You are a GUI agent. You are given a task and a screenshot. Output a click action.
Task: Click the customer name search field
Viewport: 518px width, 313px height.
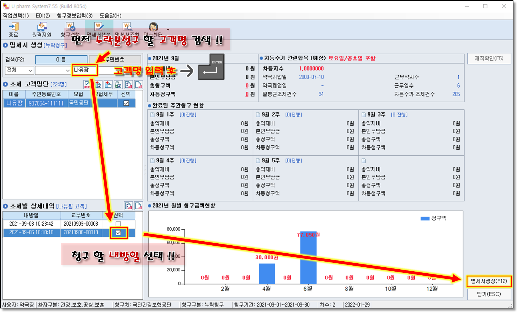(85, 70)
